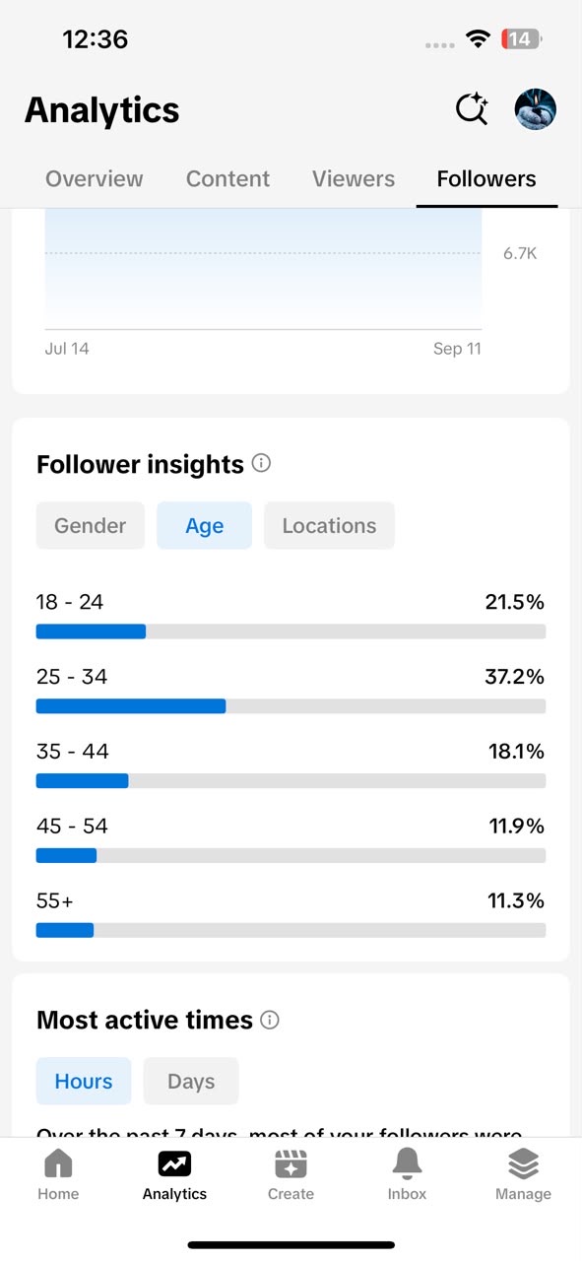Screen dimensions: 582x1261
Task: Select the Locations filter chip
Action: pyautogui.click(x=329, y=525)
